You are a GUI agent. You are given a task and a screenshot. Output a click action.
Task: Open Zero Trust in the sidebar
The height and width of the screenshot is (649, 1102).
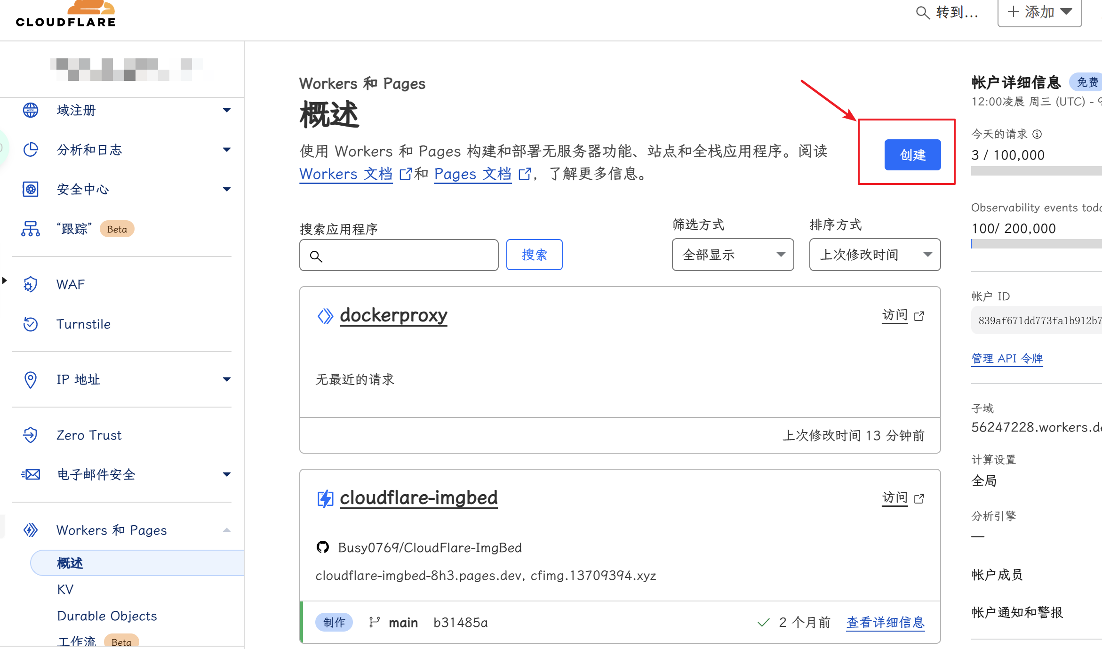tap(89, 435)
